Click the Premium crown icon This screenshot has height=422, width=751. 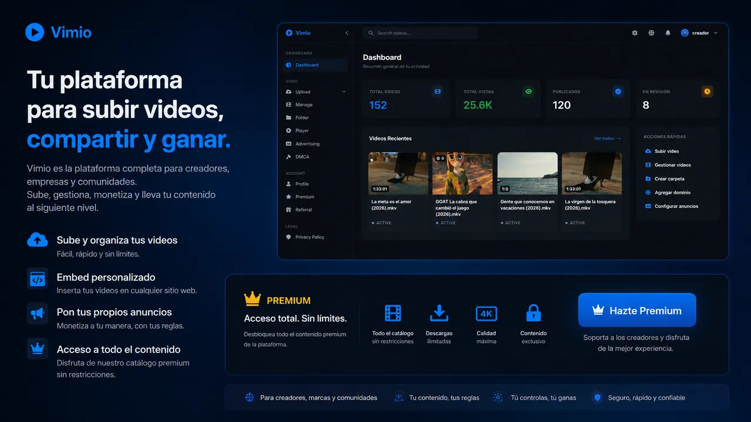pos(252,299)
